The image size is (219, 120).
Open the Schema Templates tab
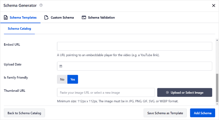pyautogui.click(x=20, y=18)
